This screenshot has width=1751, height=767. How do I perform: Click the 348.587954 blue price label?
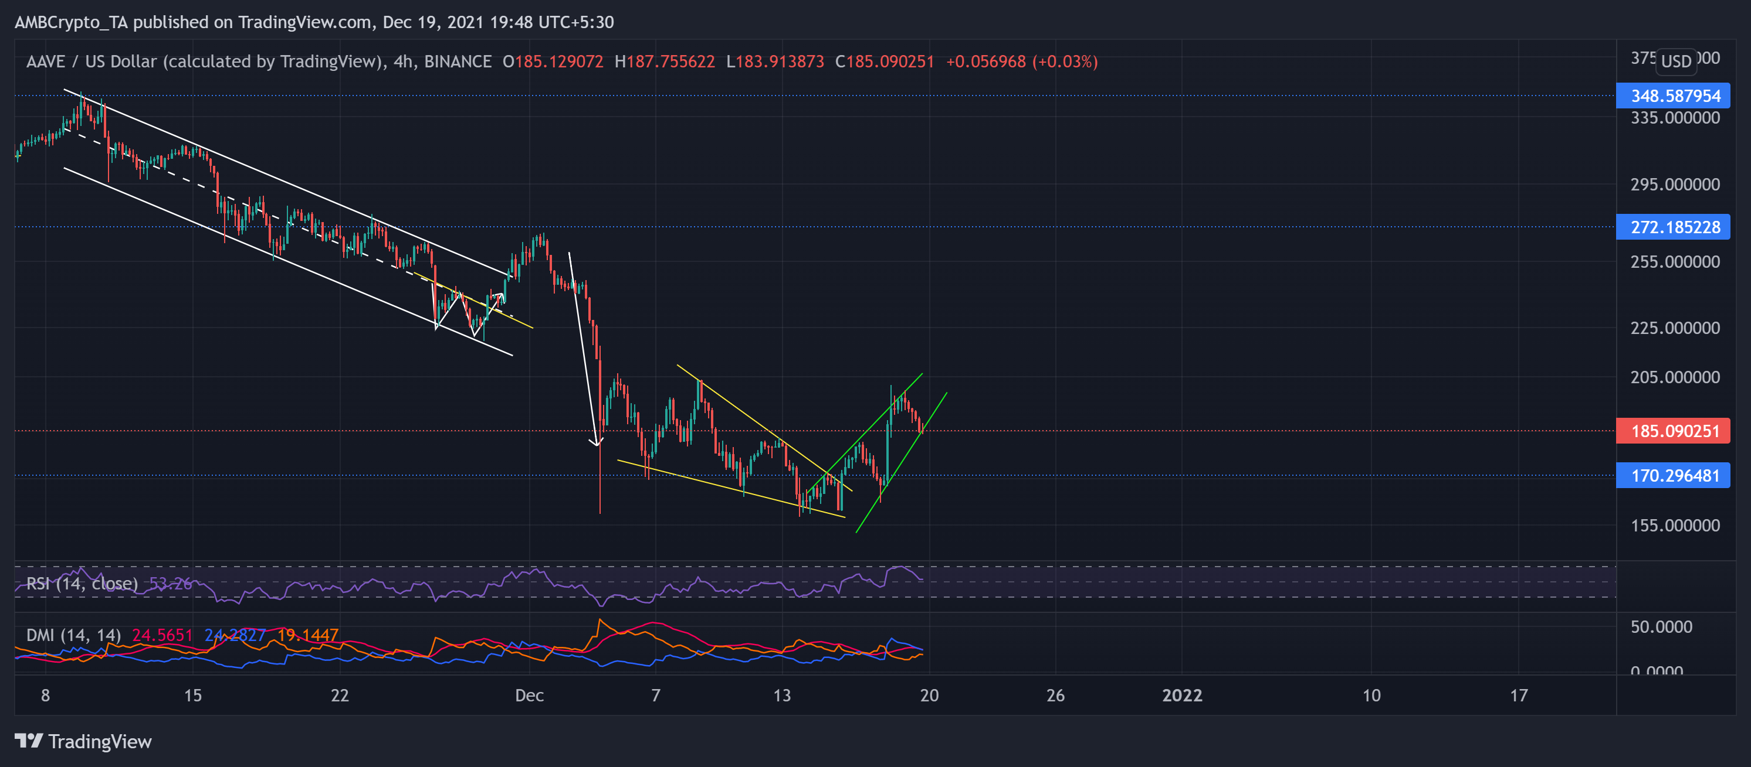[x=1673, y=96]
